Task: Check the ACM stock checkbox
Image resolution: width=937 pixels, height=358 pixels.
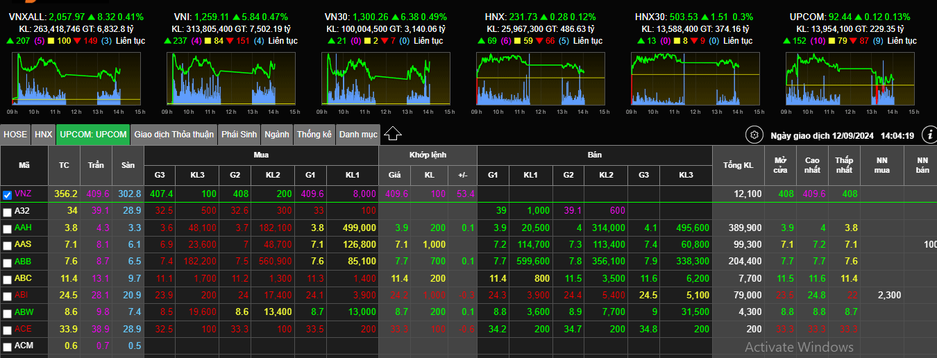Action: click(8, 346)
